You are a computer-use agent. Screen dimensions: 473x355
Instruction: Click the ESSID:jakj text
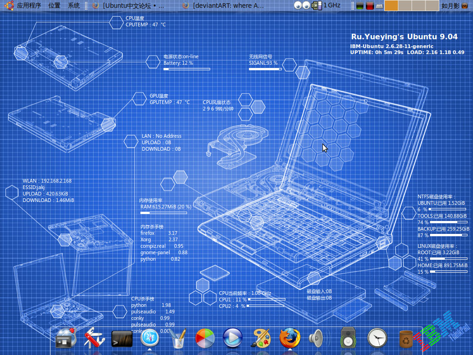(x=34, y=188)
